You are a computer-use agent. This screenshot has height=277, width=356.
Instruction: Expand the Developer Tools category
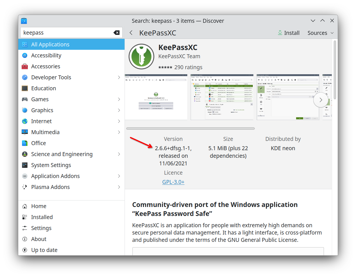pyautogui.click(x=119, y=77)
